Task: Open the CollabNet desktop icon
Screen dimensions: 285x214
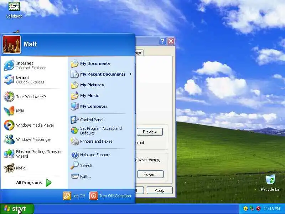Action: 14,6
